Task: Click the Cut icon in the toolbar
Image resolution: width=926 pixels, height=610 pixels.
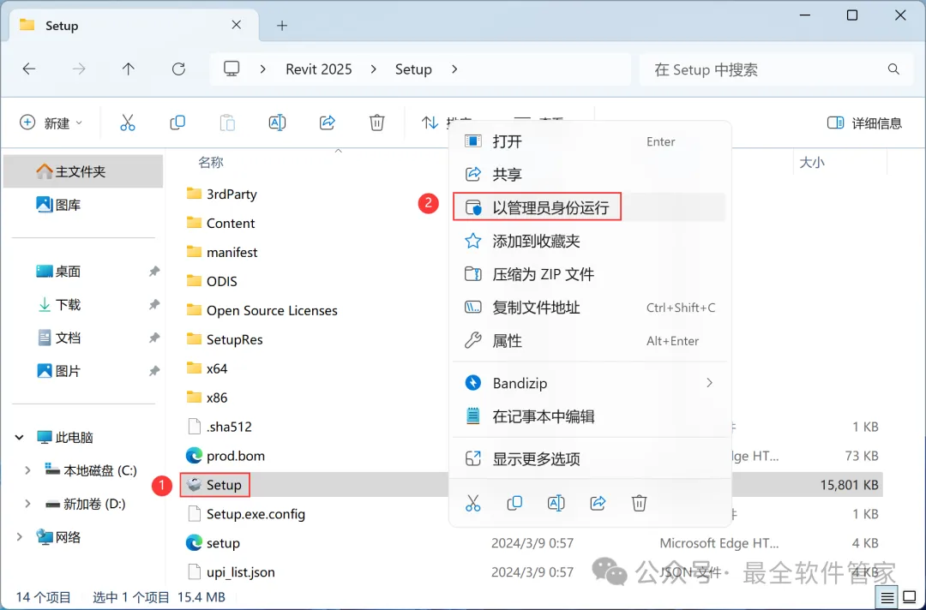Action: (128, 123)
